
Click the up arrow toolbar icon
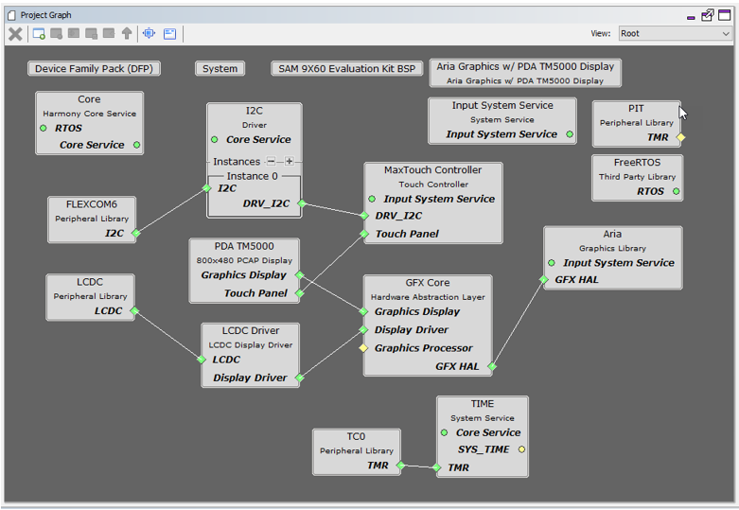(127, 33)
